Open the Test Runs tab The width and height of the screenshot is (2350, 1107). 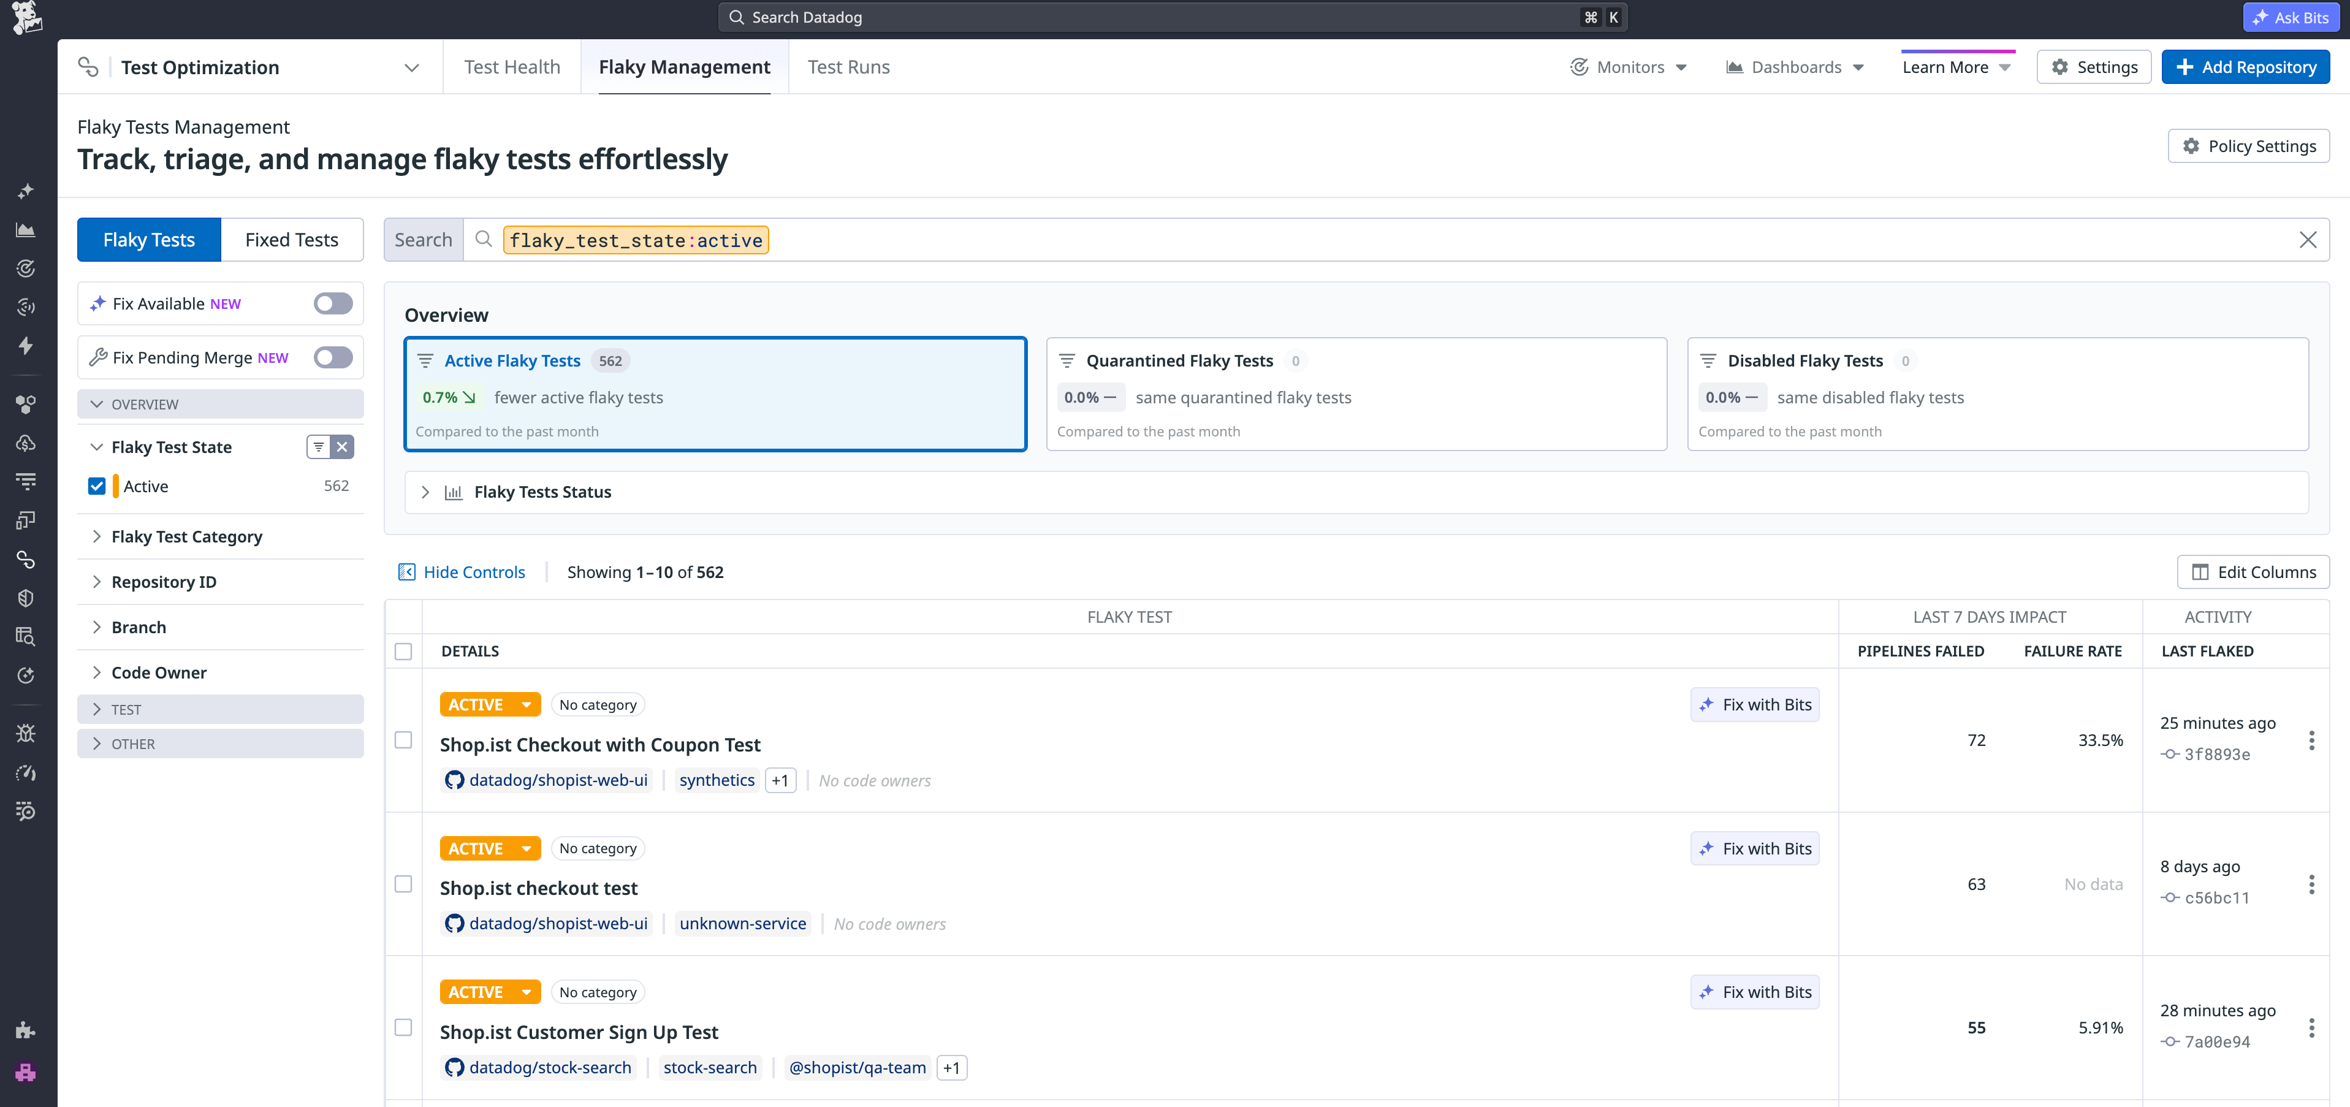848,66
